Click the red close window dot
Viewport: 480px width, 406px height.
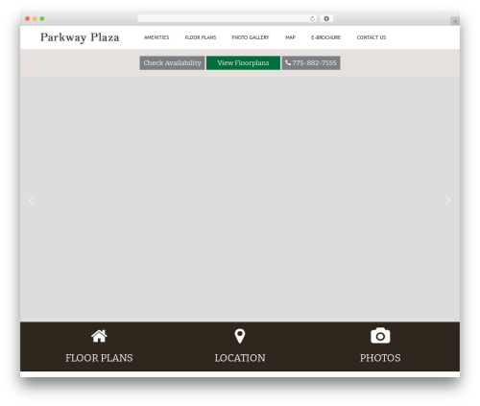pyautogui.click(x=28, y=18)
